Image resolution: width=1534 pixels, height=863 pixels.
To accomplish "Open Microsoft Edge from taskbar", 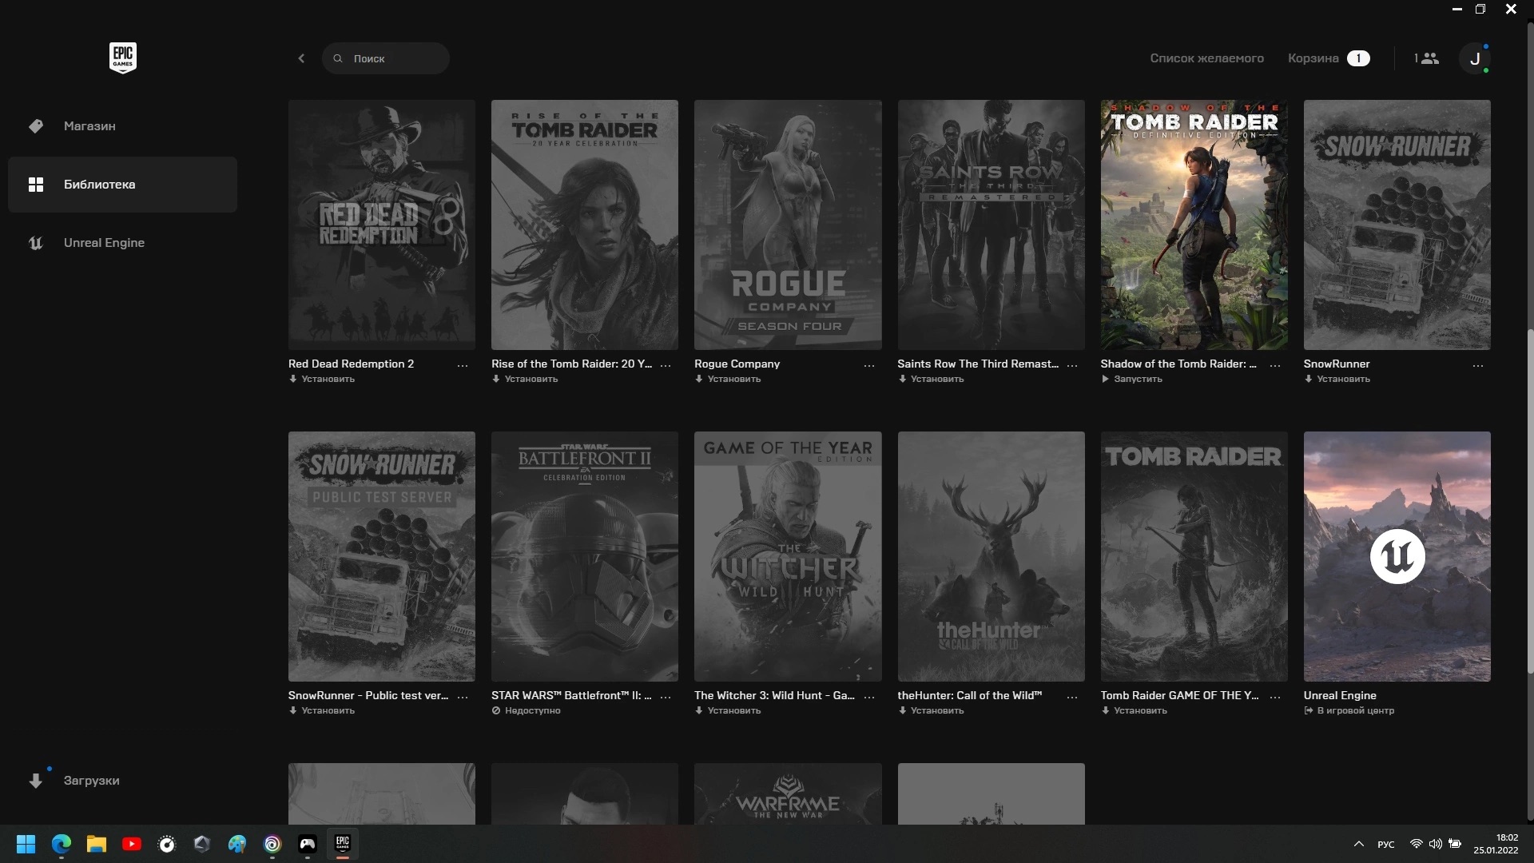I will (x=62, y=844).
